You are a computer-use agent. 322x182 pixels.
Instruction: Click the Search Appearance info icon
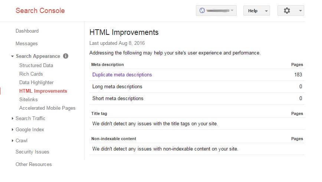(66, 56)
